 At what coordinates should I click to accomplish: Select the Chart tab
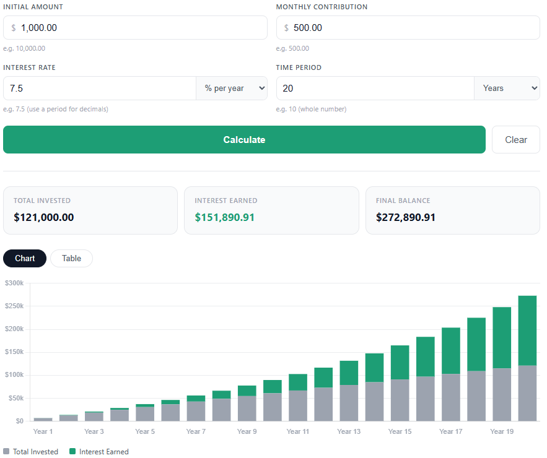coord(25,258)
